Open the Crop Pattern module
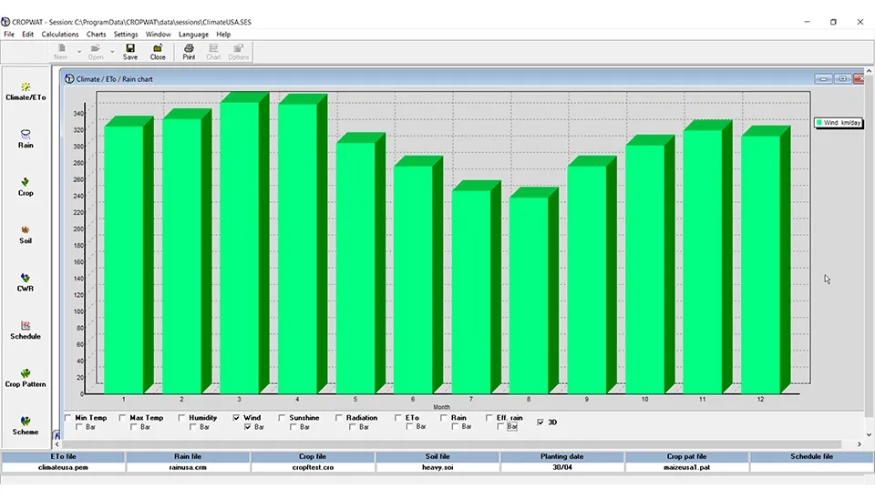 tap(26, 377)
